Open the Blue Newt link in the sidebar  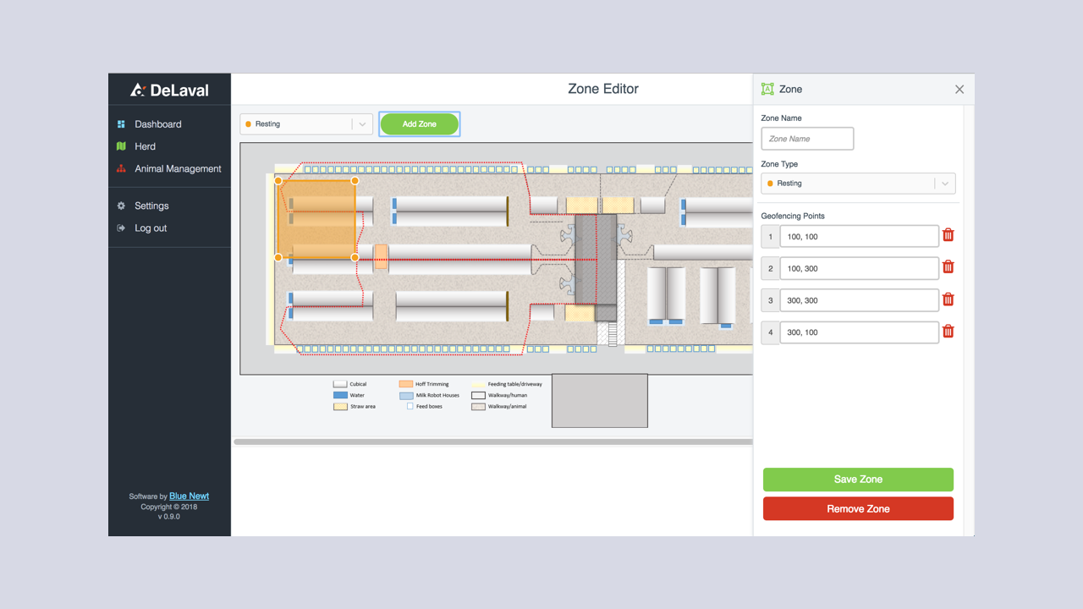(189, 496)
